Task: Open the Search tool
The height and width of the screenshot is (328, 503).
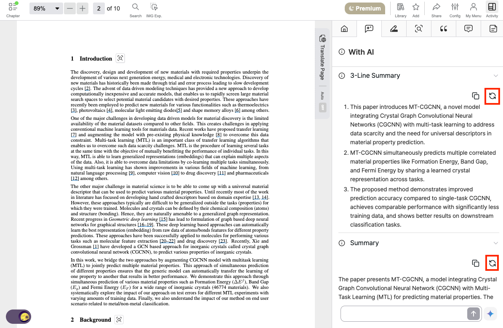Action: click(136, 10)
